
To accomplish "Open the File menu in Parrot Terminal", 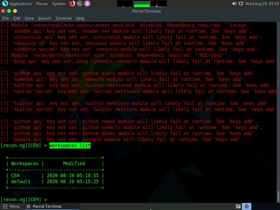I will (5, 18).
